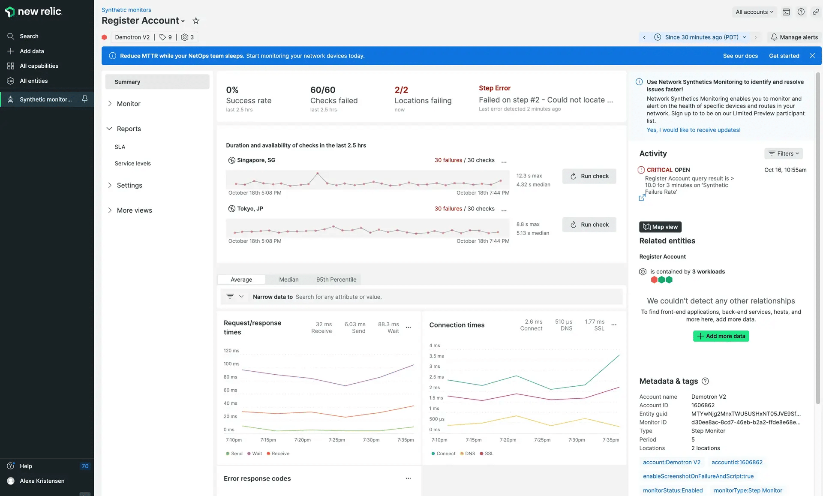Click the New Relic logo
823x496 pixels.
(33, 12)
